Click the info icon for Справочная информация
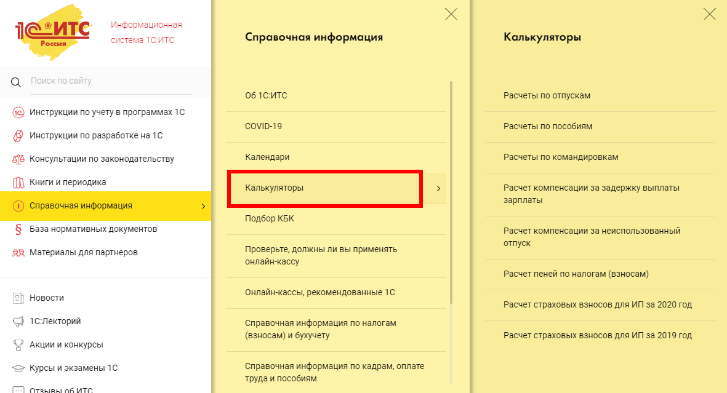Screen dimensions: 727x393 pyautogui.click(x=18, y=206)
